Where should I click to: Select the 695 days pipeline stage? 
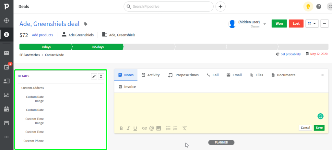(x=98, y=47)
